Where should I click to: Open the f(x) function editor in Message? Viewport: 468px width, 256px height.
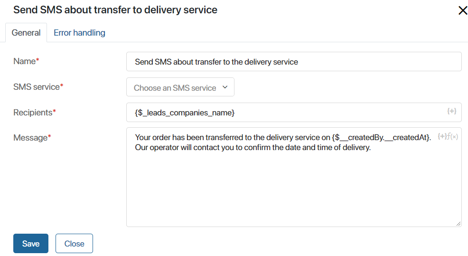(452, 136)
